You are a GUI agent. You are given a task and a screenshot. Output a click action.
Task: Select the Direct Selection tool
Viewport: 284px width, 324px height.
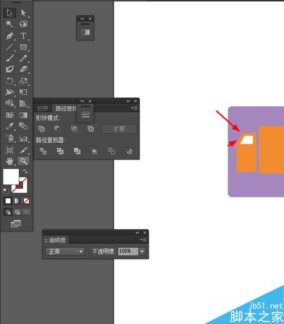[23, 13]
